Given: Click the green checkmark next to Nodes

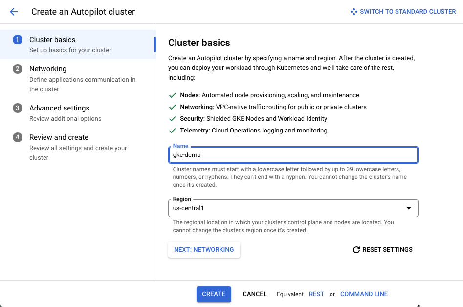Looking at the screenshot, I should (173, 95).
